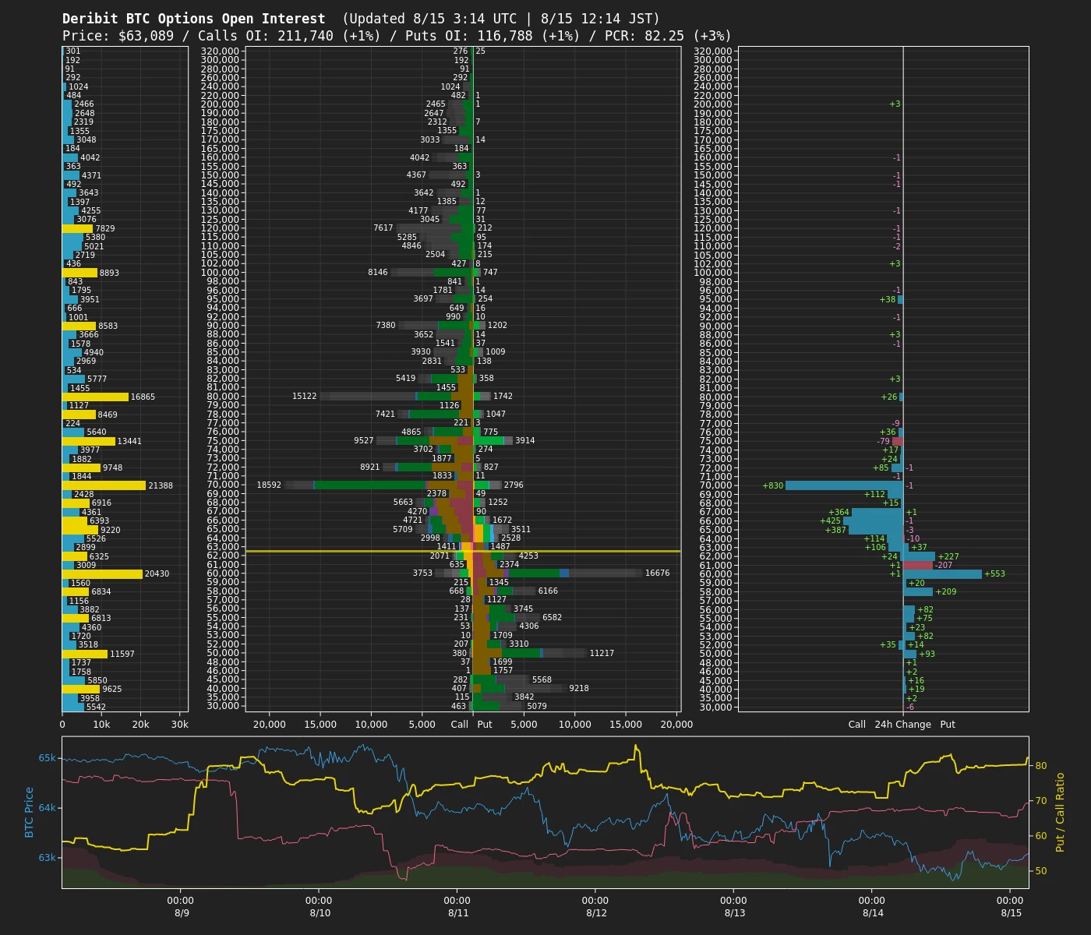Select the 8/9 date tick on time axis
The width and height of the screenshot is (1091, 935).
tap(182, 913)
